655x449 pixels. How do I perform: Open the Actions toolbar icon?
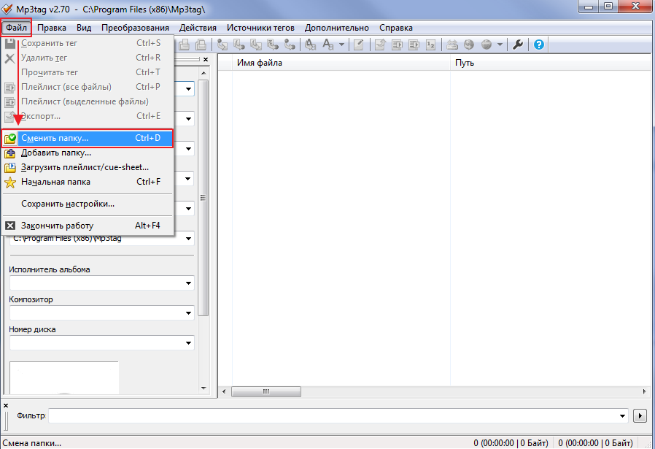pos(310,45)
